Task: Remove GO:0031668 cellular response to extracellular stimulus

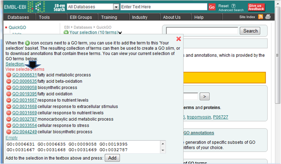Action: (x=9, y=106)
